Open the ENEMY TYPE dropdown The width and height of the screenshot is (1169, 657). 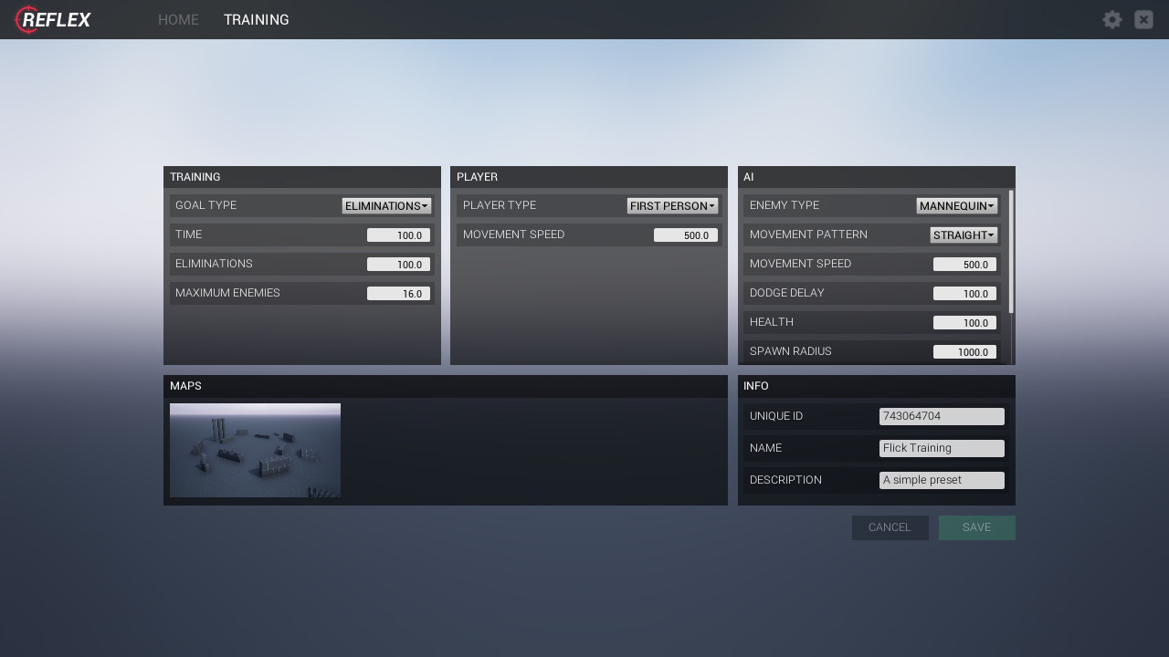pyautogui.click(x=956, y=205)
